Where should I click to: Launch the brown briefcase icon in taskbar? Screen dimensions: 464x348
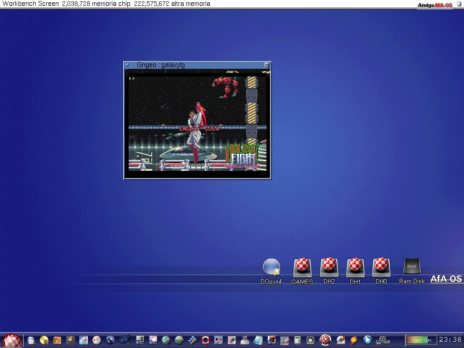[58, 340]
